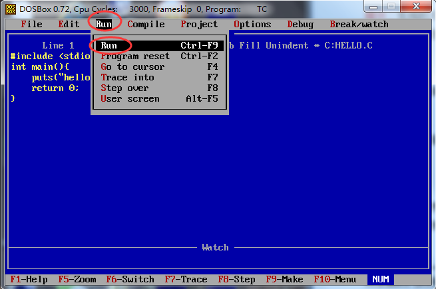Image resolution: width=436 pixels, height=289 pixels.
Task: Click the highlighted Run menu title
Action: pyautogui.click(x=103, y=25)
